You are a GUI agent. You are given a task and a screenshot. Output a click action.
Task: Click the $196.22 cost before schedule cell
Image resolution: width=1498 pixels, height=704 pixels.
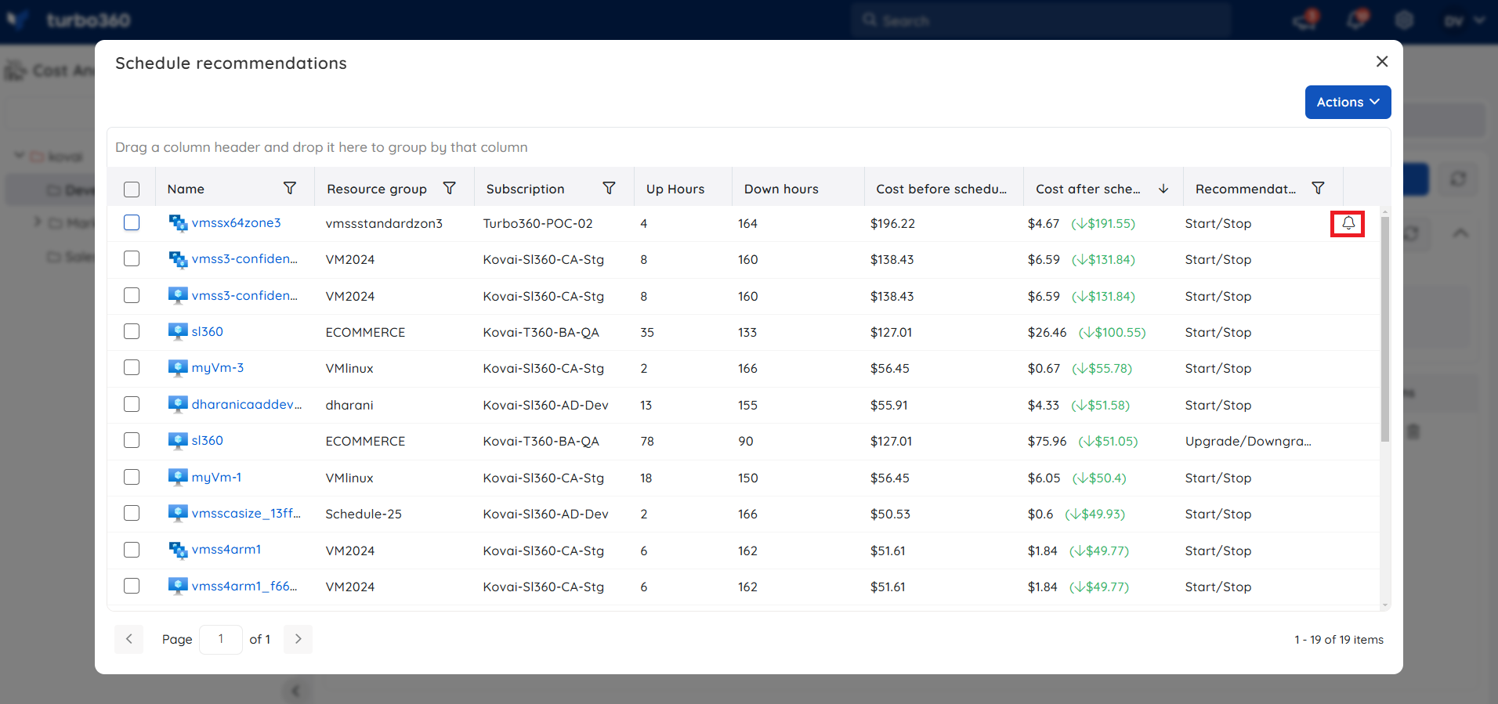coord(892,223)
